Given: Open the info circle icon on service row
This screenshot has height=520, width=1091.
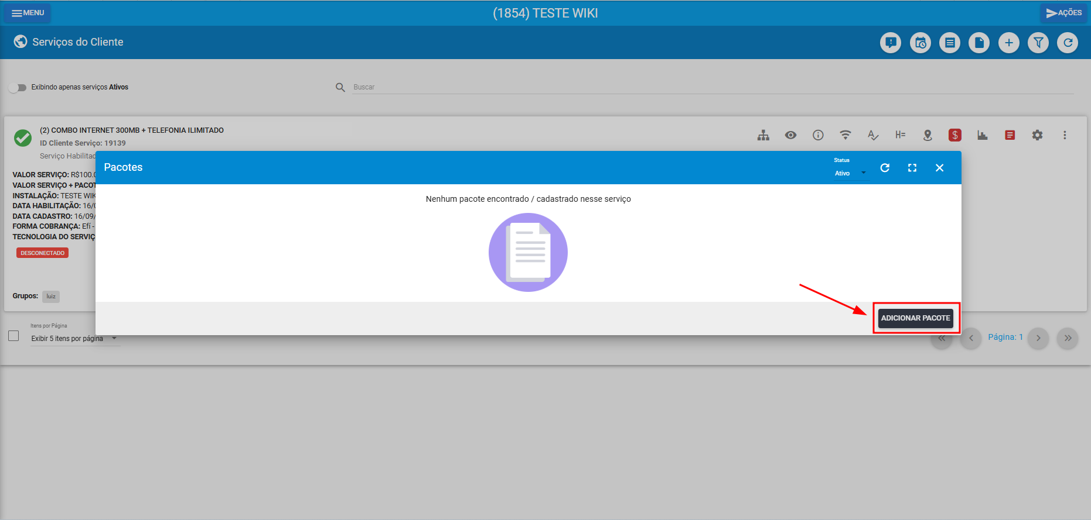Looking at the screenshot, I should [x=818, y=135].
